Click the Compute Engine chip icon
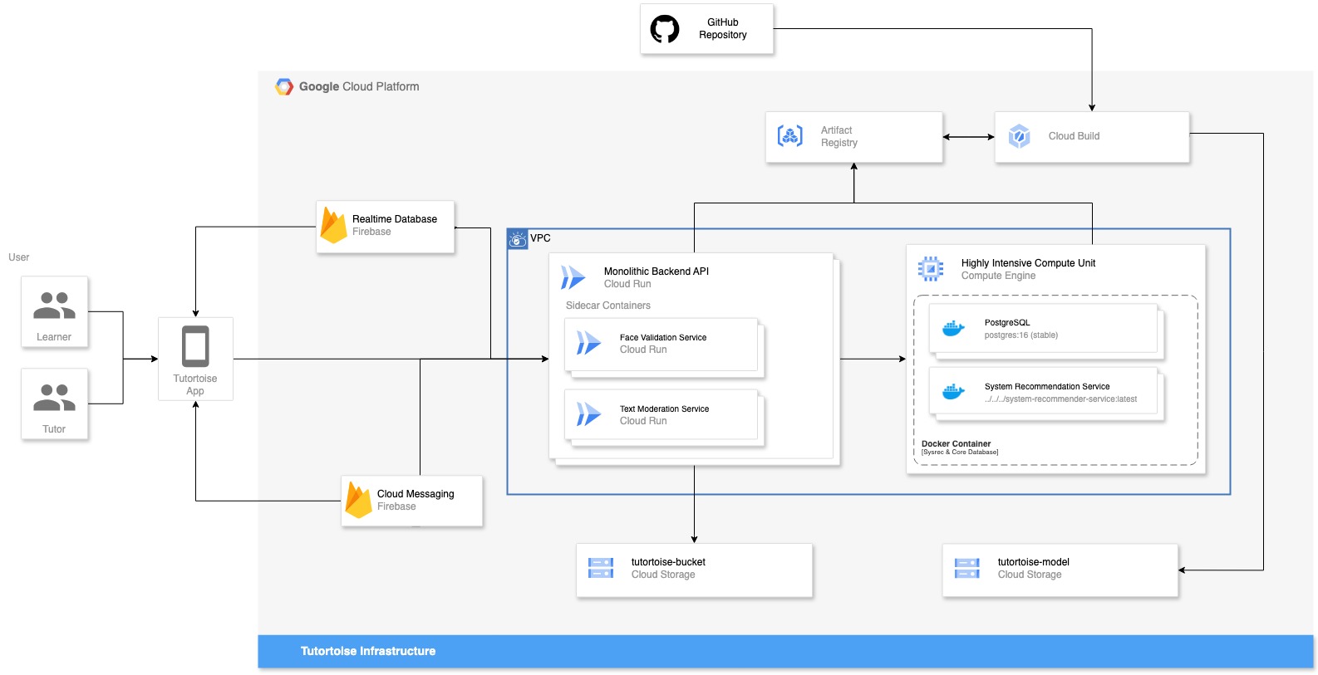 [x=931, y=269]
